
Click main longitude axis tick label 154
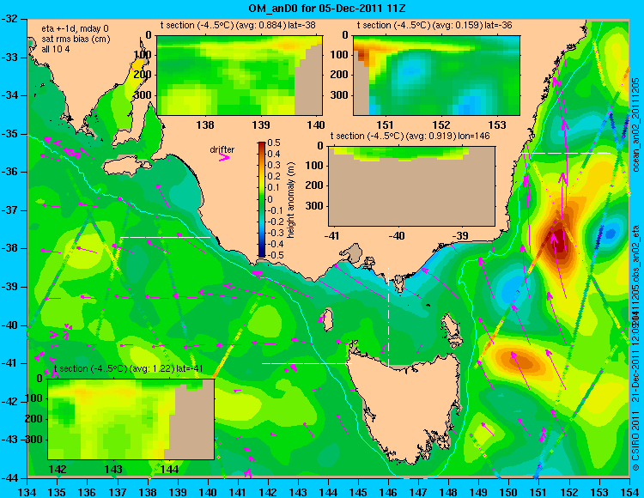629,492
